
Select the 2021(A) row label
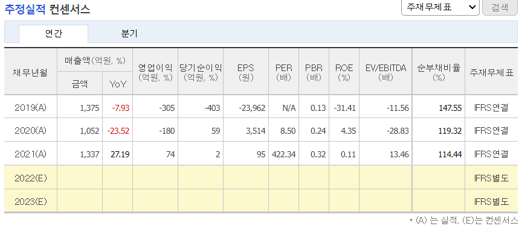30,154
